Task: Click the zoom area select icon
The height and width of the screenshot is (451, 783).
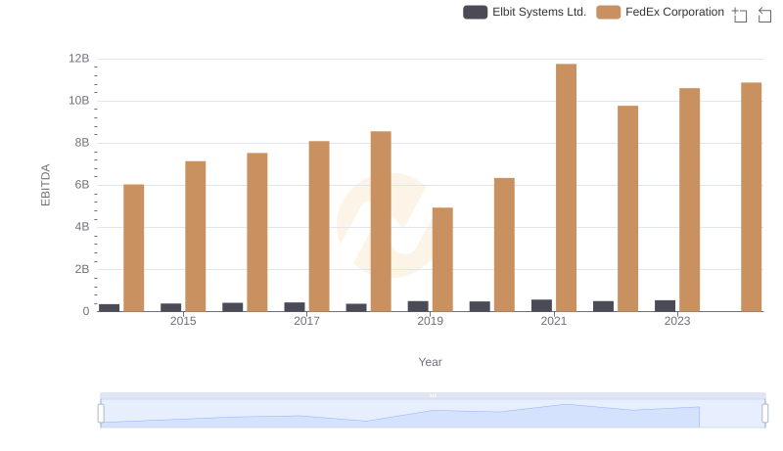Action: (740, 15)
